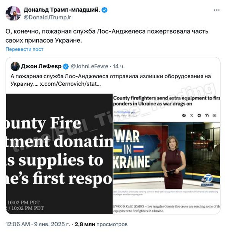Screen dimensions: 225x233
Task: Open the x.com/Cernovich/stat… link
Action: [70, 84]
